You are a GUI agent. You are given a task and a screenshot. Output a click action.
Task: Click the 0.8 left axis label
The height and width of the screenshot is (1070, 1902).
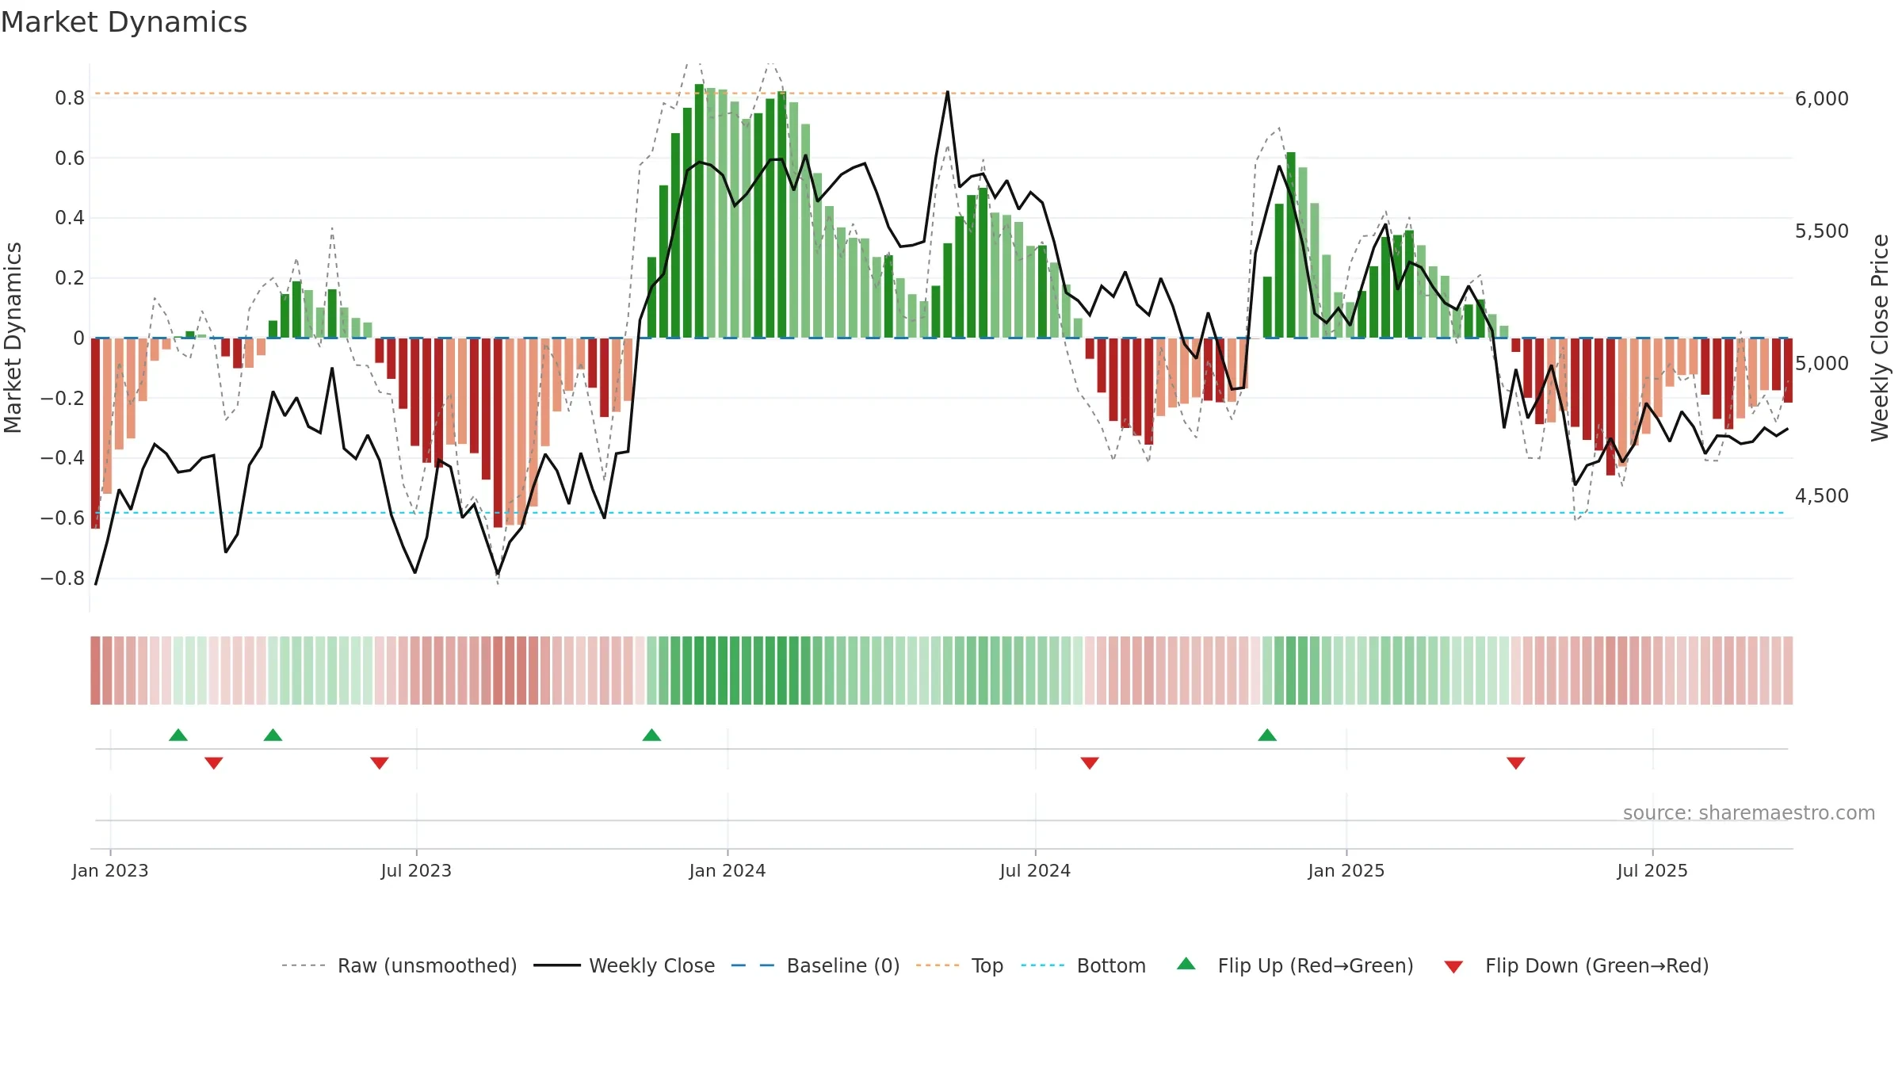70,98
